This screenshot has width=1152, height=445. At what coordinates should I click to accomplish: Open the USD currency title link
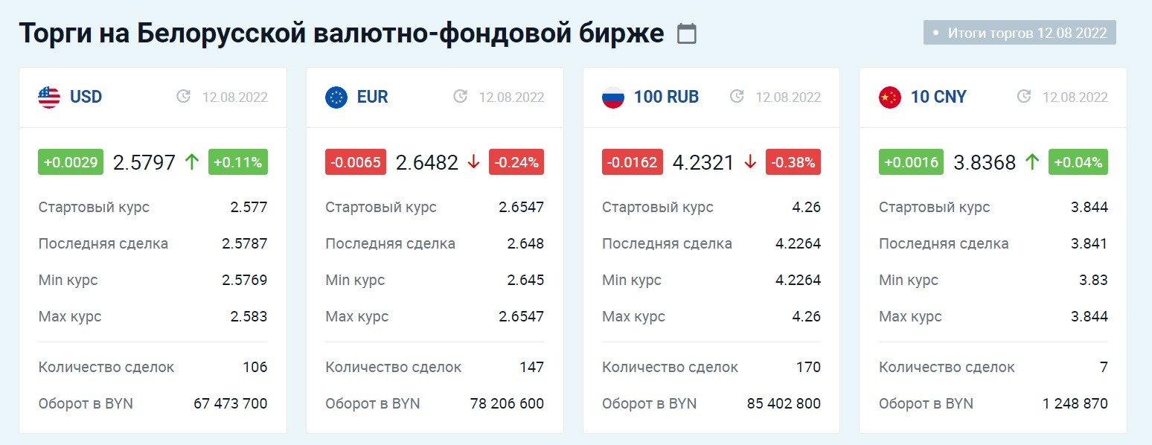86,97
